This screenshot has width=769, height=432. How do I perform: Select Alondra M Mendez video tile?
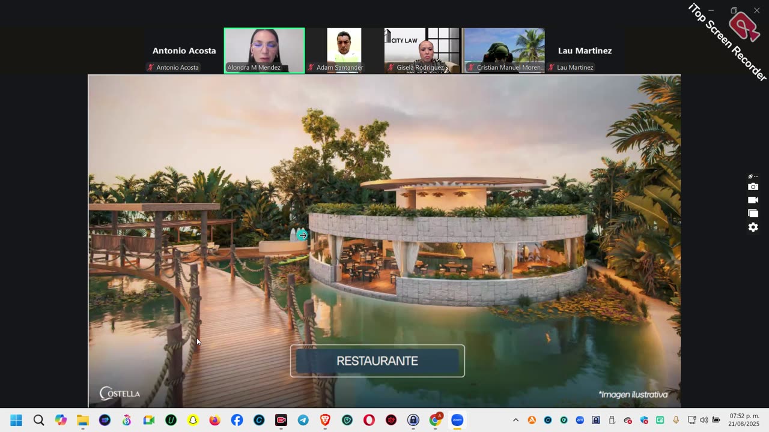point(264,50)
